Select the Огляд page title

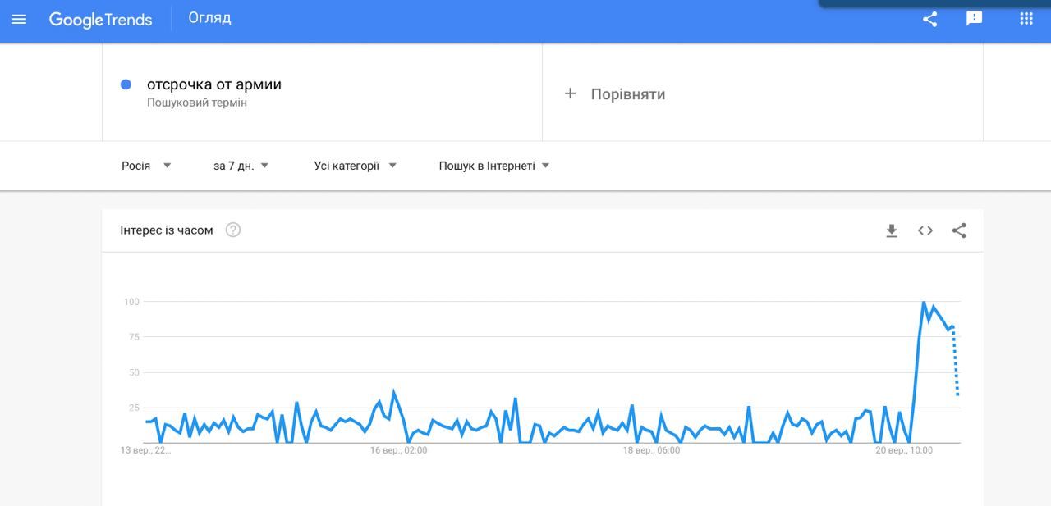coord(209,18)
